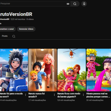Open helicopter rooftop video thumbnail

72,70
